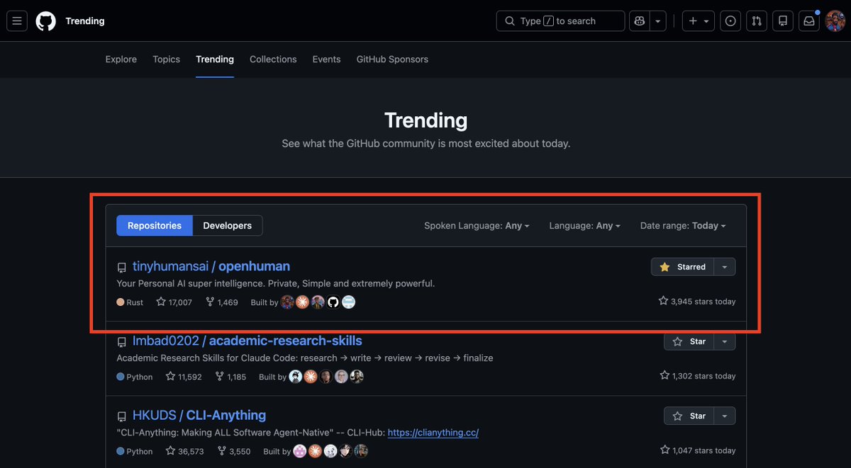Screen dimensions: 851x468
Task: Click the first contributor avatar for academic-research-skills
Action: [295, 377]
